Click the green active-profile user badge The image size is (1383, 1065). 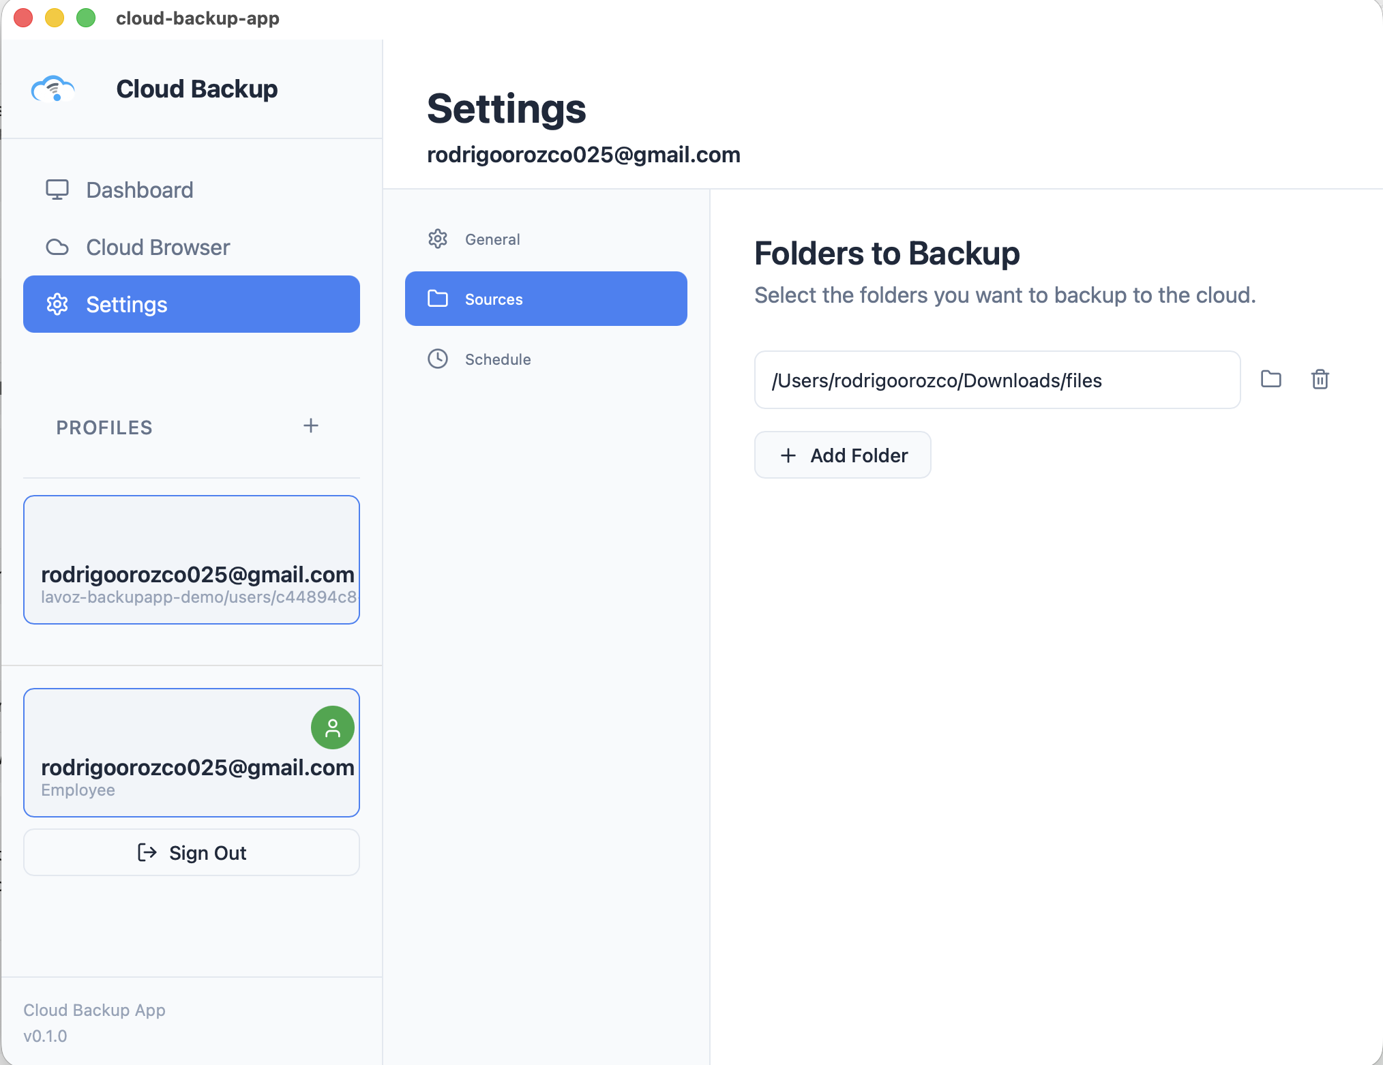click(x=332, y=727)
